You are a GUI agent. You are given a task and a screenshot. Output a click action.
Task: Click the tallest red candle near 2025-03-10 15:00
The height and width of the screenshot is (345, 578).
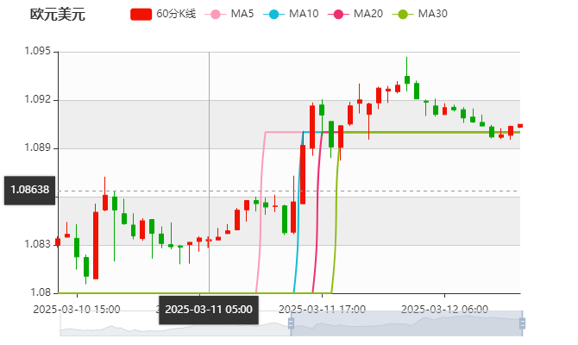pyautogui.click(x=96, y=246)
